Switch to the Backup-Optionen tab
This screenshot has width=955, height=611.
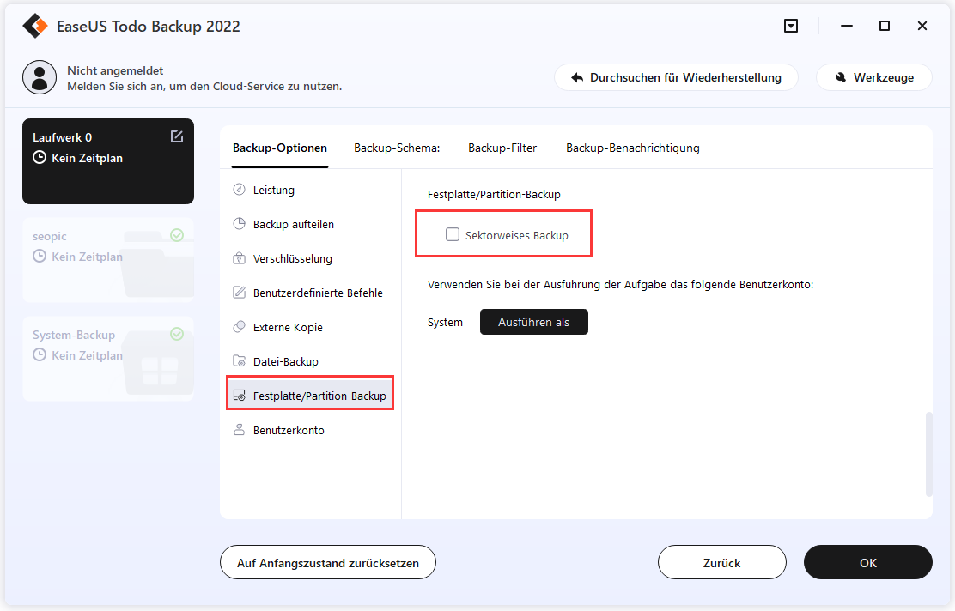pyautogui.click(x=280, y=148)
